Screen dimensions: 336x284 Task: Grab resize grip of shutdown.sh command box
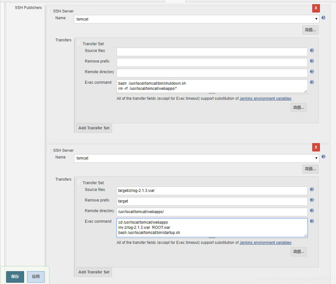305,91
